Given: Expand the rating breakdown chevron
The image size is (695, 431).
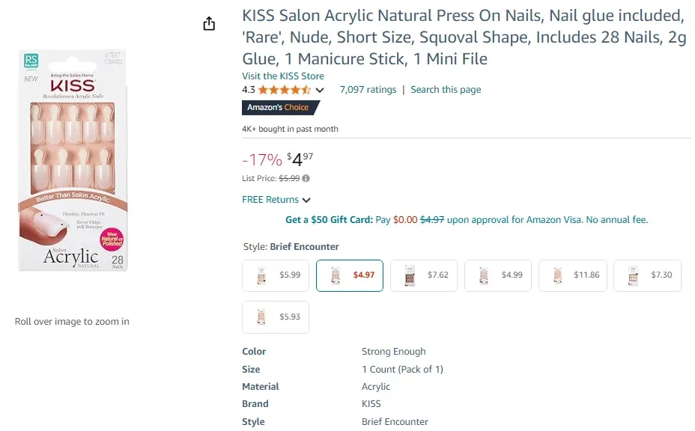Looking at the screenshot, I should (320, 91).
